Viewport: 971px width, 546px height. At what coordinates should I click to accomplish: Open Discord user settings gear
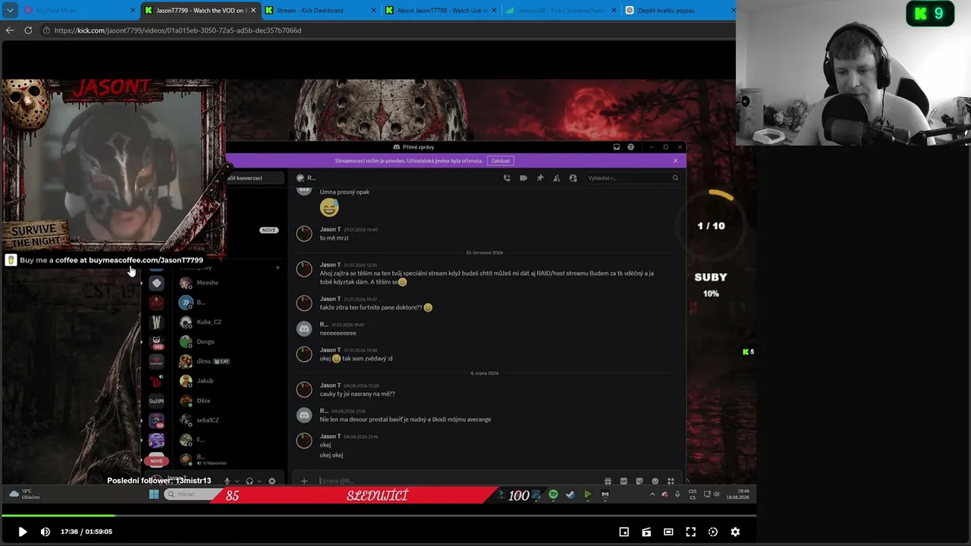272,481
